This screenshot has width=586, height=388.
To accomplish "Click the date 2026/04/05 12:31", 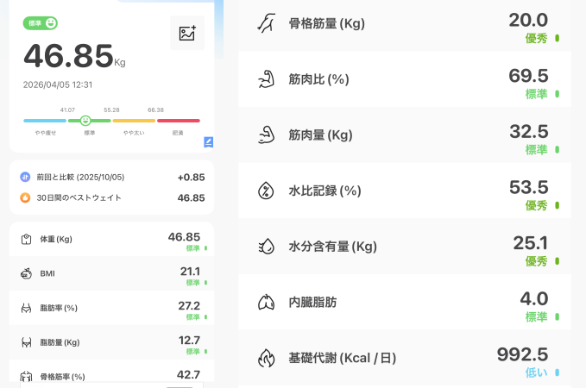I will coord(58,84).
